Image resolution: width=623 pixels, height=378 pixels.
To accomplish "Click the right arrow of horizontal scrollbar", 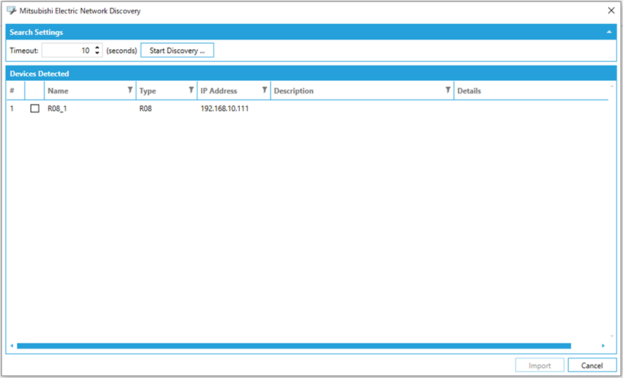I will [x=603, y=346].
